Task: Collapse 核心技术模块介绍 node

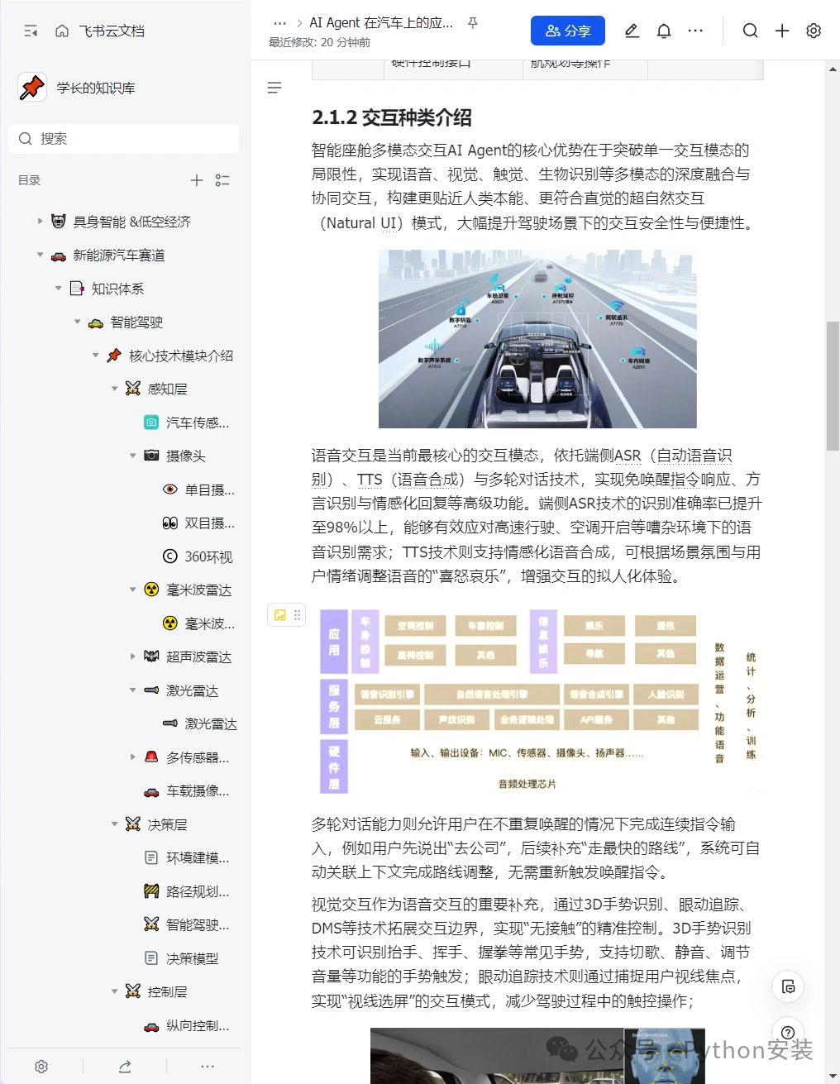Action: click(x=96, y=356)
